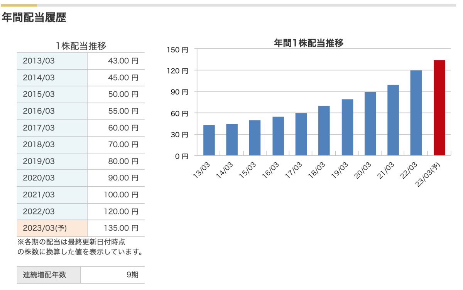Click the 19/03 bar in chart

click(x=347, y=127)
